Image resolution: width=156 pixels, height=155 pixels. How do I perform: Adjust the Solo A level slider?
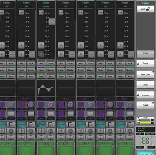tap(146, 120)
